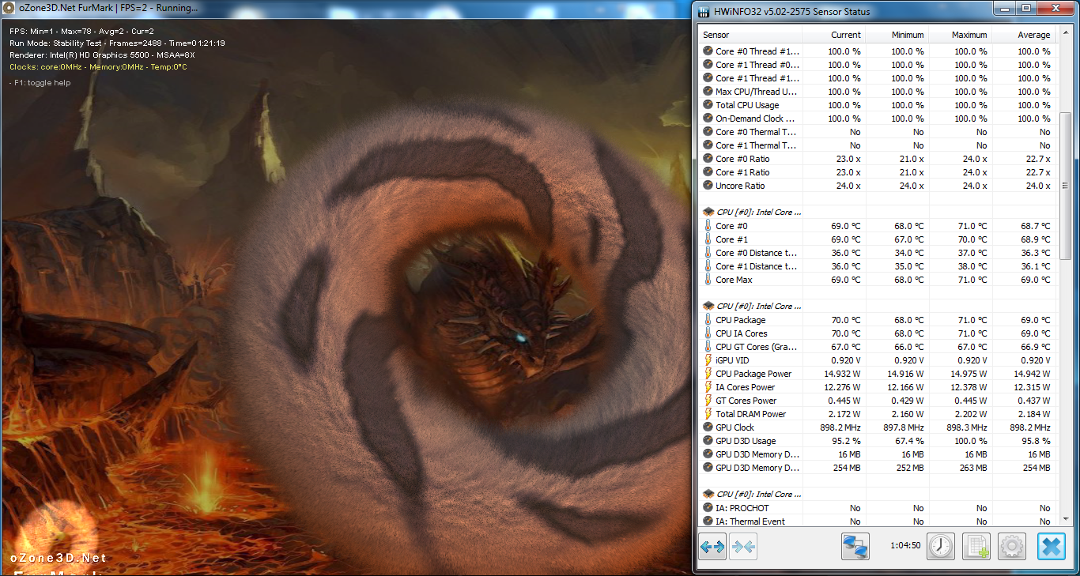The height and width of the screenshot is (576, 1080).
Task: Open the remote monitoring network computers icon
Action: pos(855,546)
